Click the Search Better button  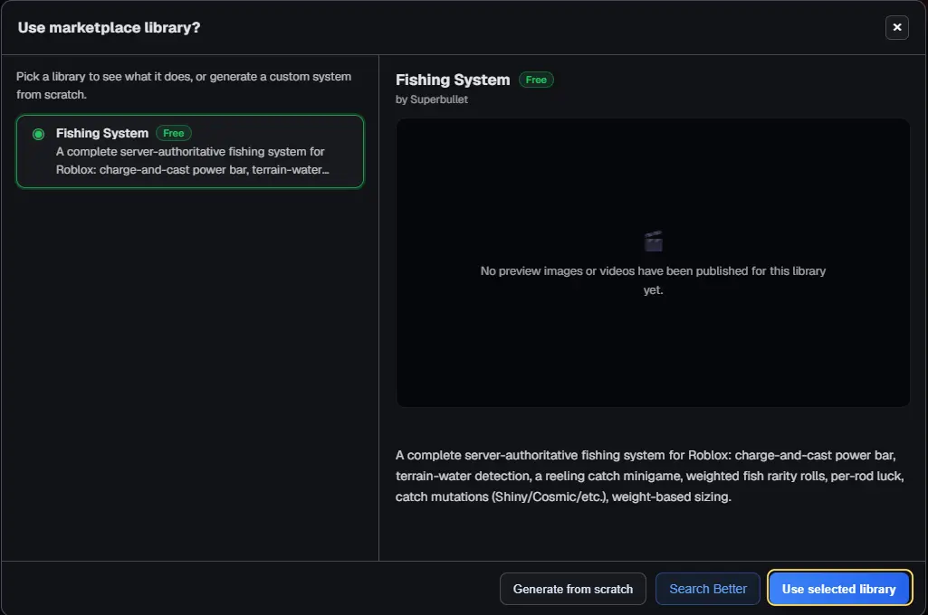tap(708, 589)
